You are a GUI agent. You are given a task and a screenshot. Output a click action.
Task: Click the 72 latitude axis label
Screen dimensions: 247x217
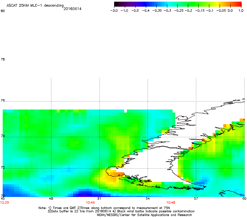[x=3, y=167]
